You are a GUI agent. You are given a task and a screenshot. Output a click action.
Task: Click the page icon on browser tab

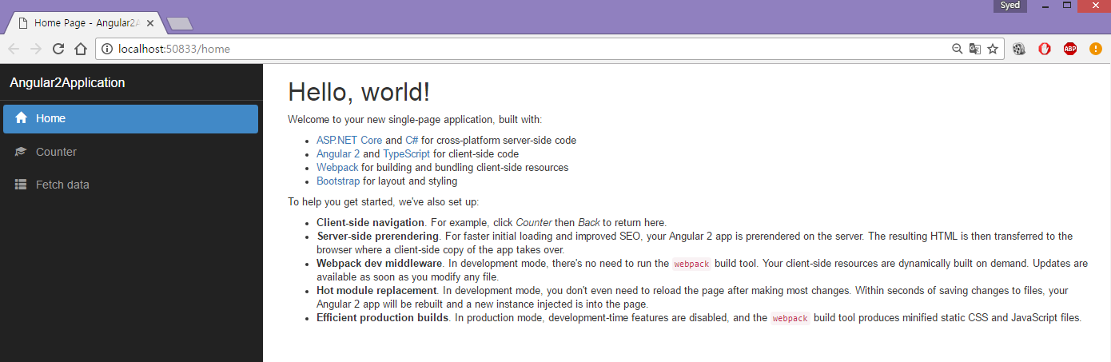click(22, 23)
